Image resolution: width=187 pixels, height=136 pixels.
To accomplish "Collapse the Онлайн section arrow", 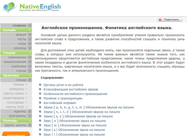I will click(x=30, y=30).
